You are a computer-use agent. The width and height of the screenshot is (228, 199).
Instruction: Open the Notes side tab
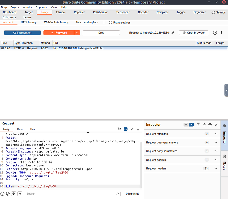click(x=224, y=163)
